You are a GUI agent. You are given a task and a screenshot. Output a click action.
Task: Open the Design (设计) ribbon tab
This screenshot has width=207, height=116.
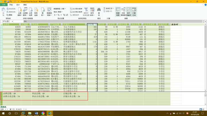point(18,5)
